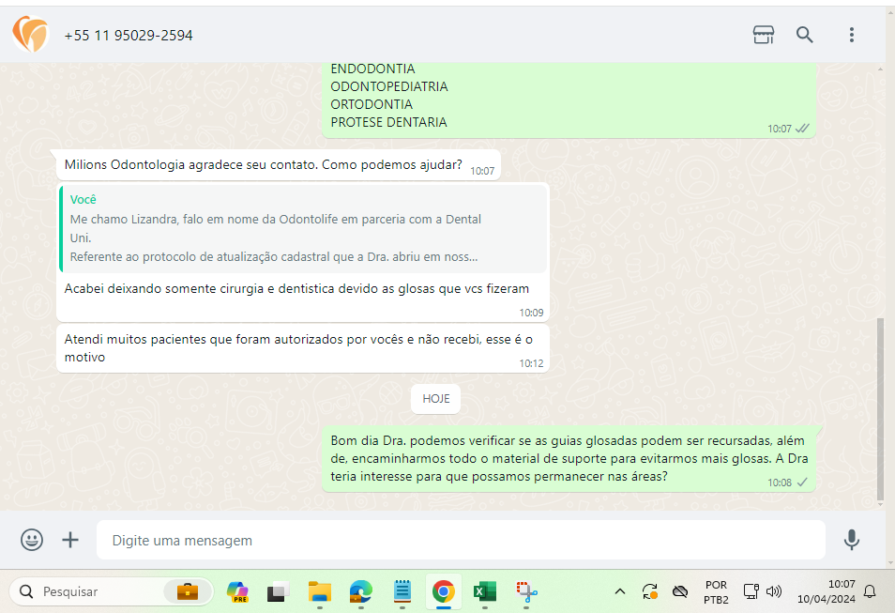Click the quoted "Você" reply preview
This screenshot has height=613, width=895.
[x=303, y=228]
